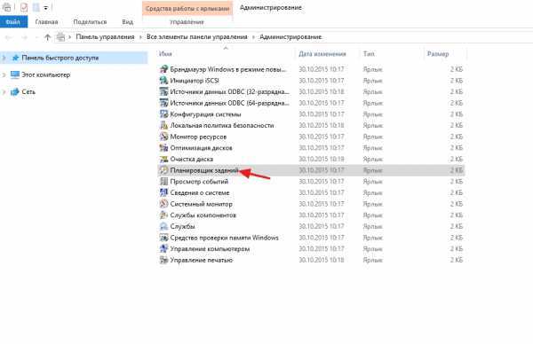Click the Очистка диска icon
Viewport: 533px width, 344px height.
(163, 159)
